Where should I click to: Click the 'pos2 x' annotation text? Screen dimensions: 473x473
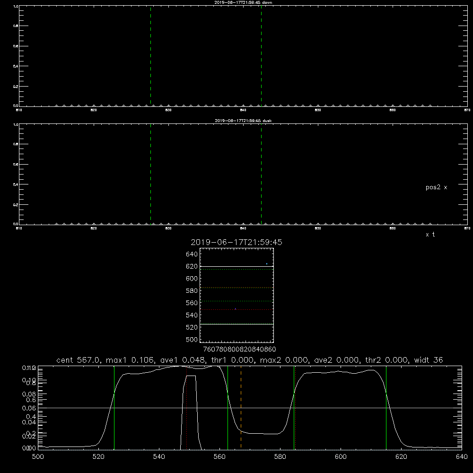pyautogui.click(x=436, y=187)
